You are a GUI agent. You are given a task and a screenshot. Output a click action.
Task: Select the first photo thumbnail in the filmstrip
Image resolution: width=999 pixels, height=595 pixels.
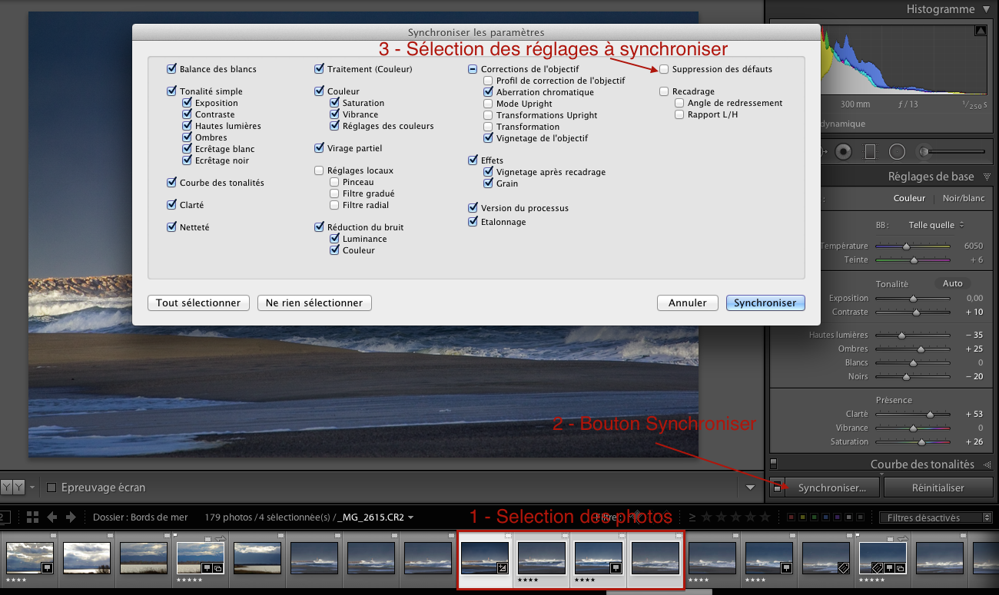click(x=29, y=558)
